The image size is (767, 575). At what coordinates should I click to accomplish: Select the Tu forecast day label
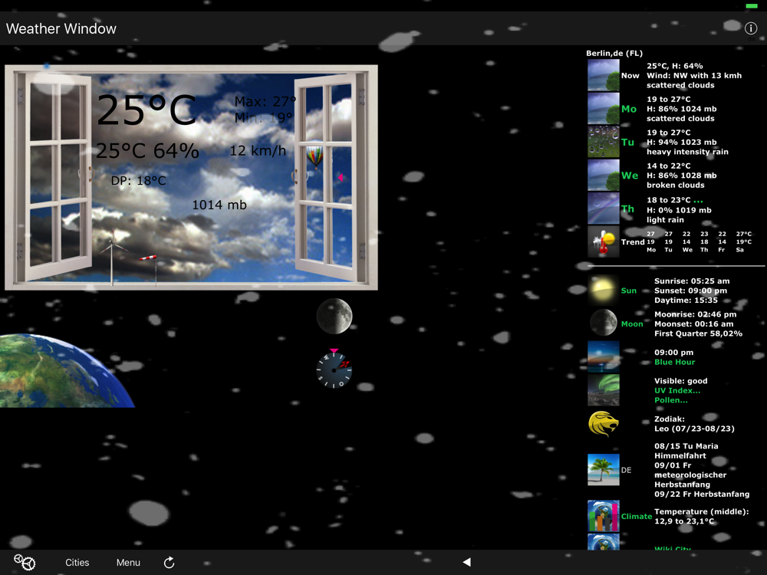click(x=627, y=143)
